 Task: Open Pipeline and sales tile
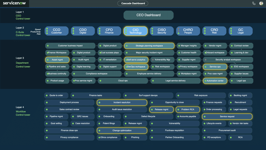[x=57, y=67]
